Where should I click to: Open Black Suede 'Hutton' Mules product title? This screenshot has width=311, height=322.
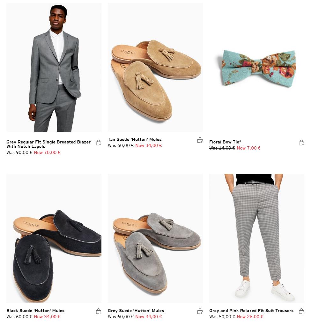(x=35, y=311)
